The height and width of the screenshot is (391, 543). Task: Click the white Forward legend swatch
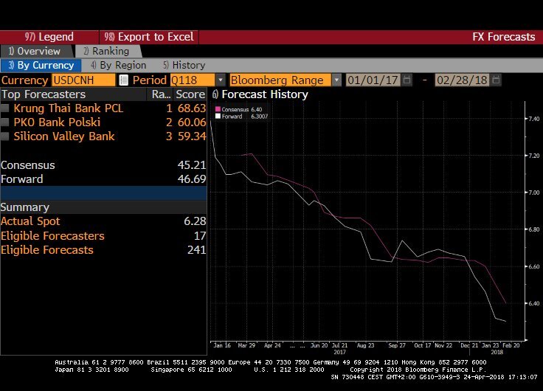coord(218,116)
